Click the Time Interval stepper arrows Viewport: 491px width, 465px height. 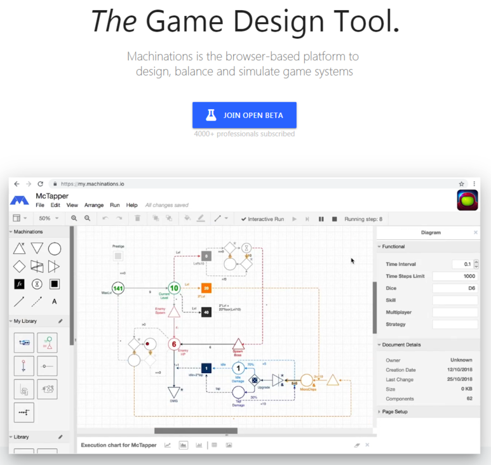[476, 265]
